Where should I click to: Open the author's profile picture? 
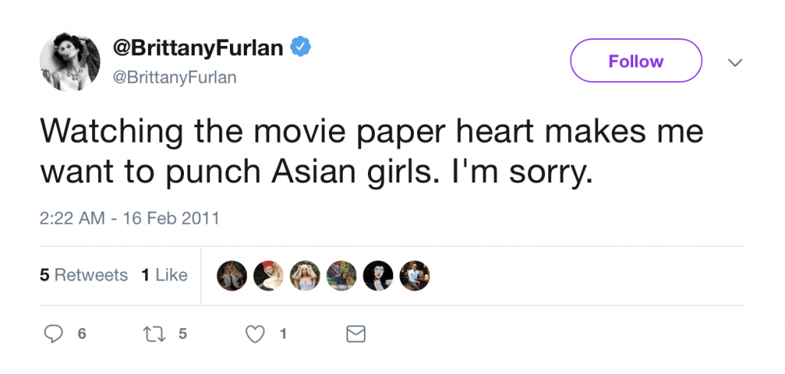[70, 61]
